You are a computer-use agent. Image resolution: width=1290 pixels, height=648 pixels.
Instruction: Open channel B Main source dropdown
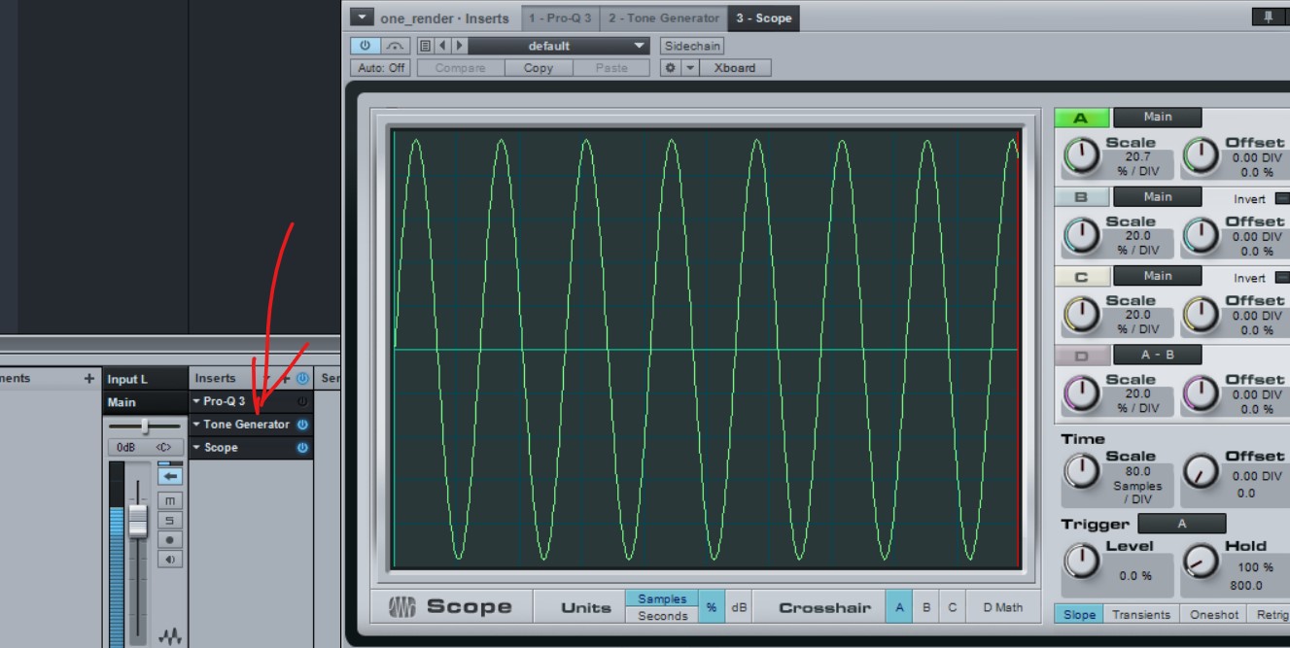coord(1158,197)
